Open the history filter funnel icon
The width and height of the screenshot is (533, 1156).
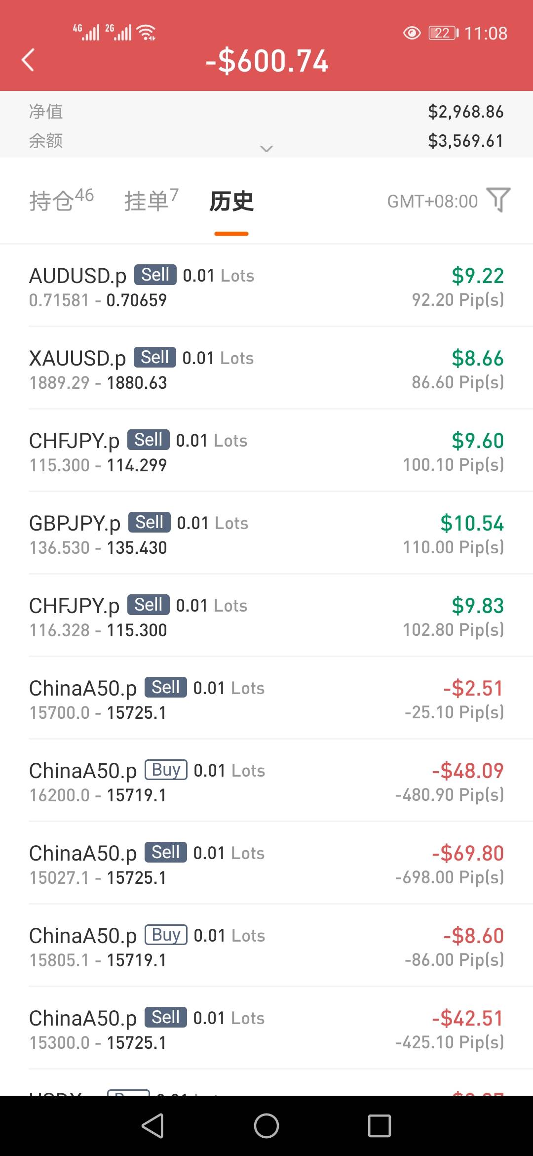tap(498, 200)
